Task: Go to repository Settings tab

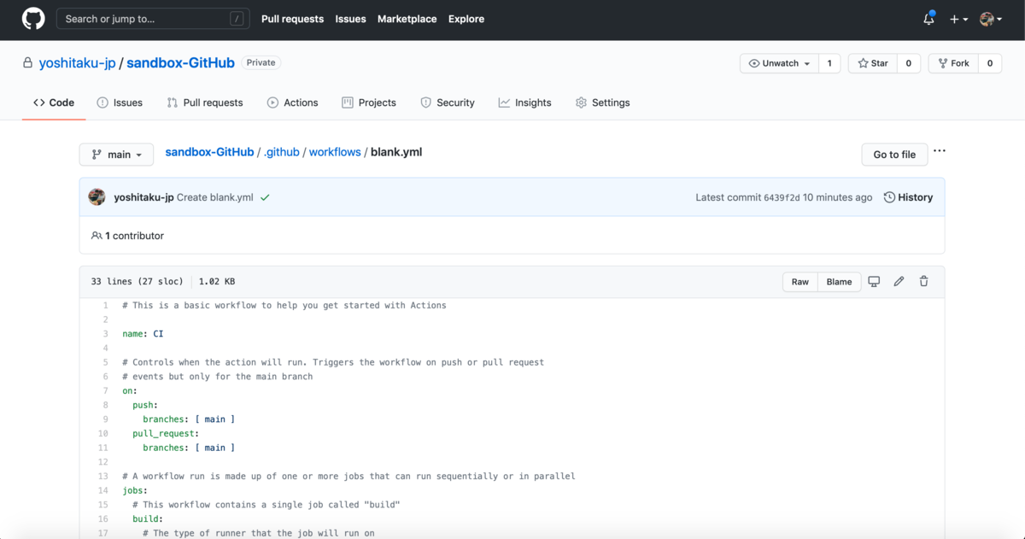Action: point(602,103)
